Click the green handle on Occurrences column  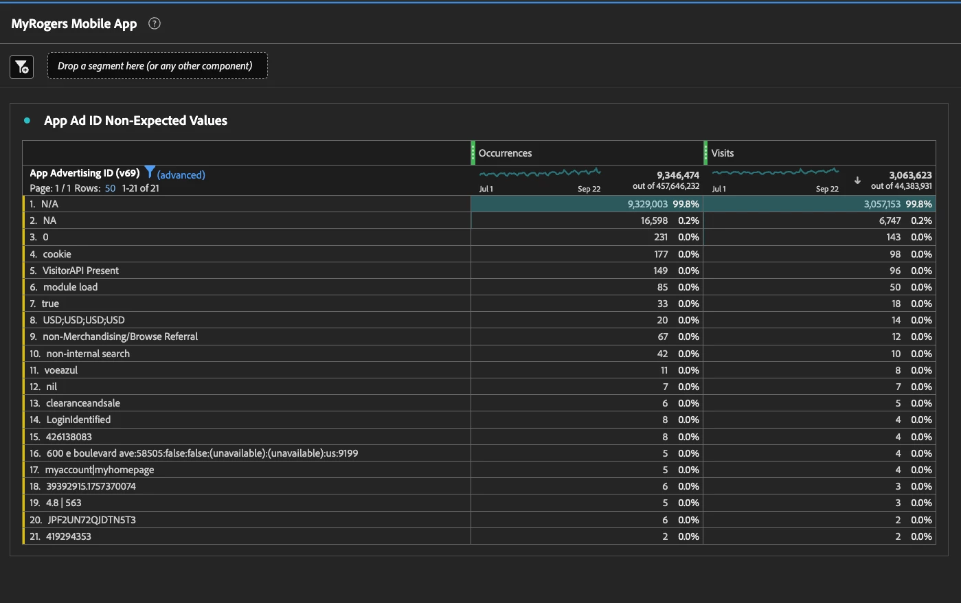[x=473, y=152]
